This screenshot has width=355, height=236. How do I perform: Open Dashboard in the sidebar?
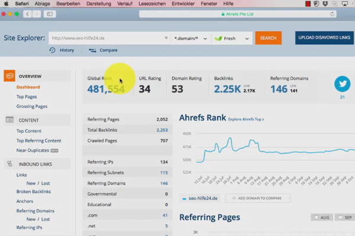pyautogui.click(x=28, y=87)
